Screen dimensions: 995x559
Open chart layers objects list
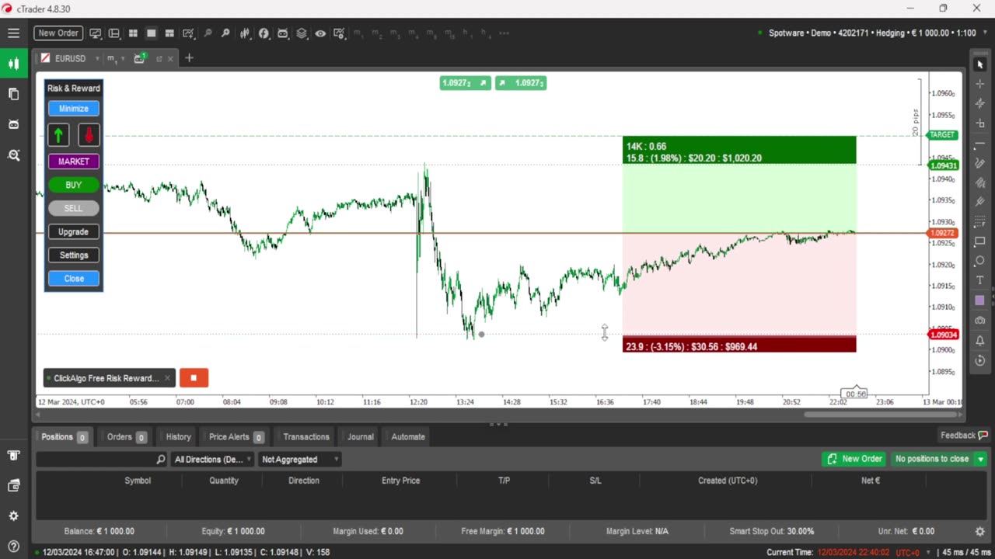302,33
